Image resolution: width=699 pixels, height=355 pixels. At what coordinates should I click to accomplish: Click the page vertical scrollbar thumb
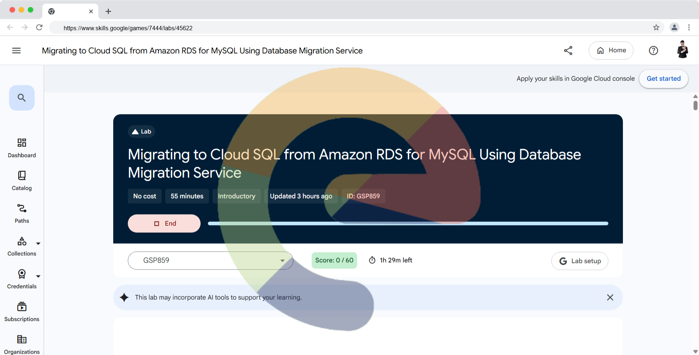coord(695,106)
